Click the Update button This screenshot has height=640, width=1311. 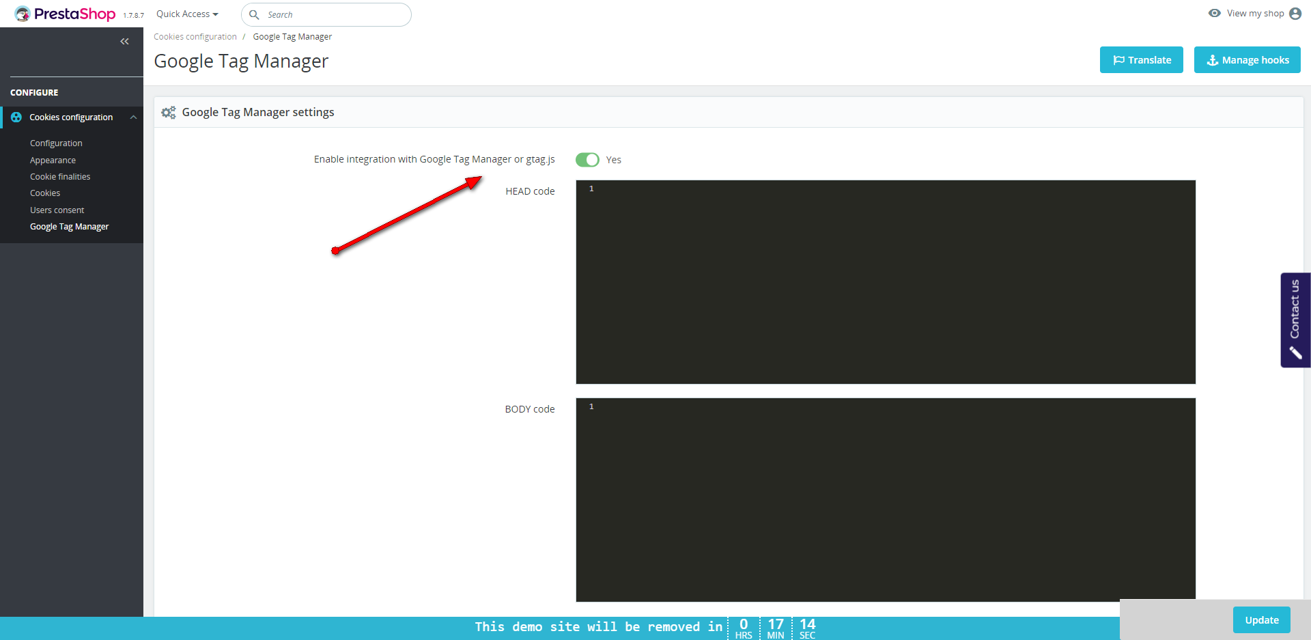tap(1262, 620)
